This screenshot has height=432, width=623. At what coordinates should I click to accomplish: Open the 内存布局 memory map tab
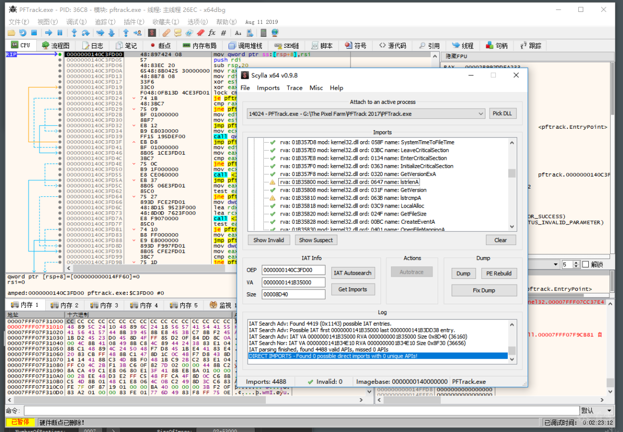click(x=199, y=45)
